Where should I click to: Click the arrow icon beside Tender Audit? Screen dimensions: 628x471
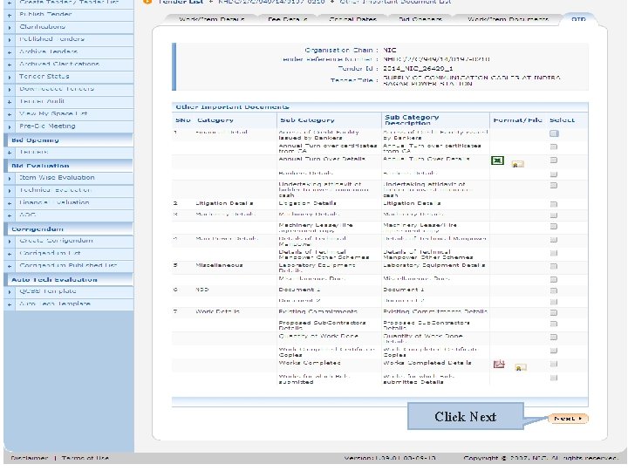[10, 102]
